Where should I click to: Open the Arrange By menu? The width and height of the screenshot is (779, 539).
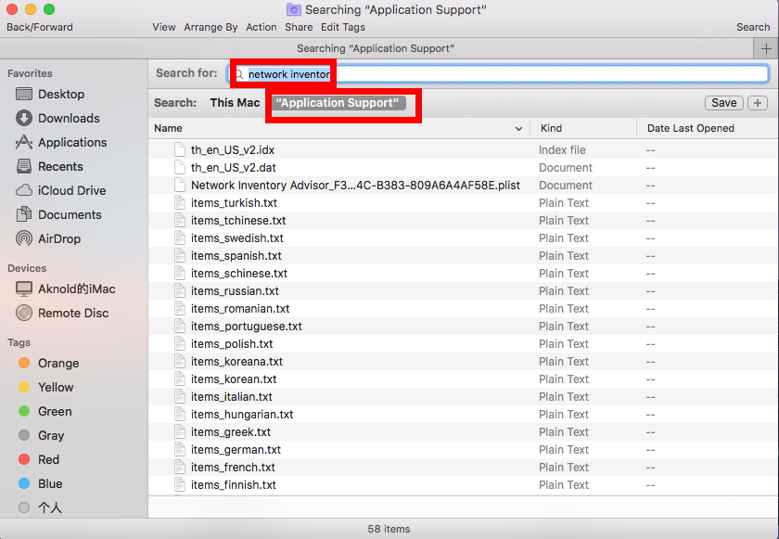[211, 27]
